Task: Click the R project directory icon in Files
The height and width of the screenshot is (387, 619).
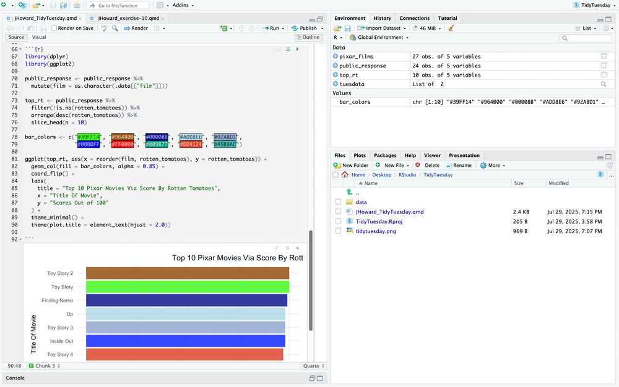Action: [600, 174]
